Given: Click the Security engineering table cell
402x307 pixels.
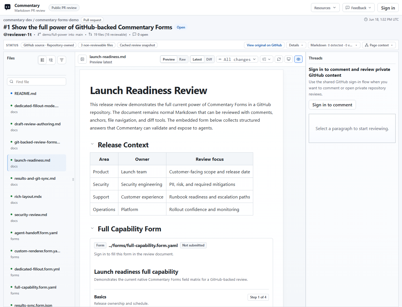Looking at the screenshot, I should [142, 184].
